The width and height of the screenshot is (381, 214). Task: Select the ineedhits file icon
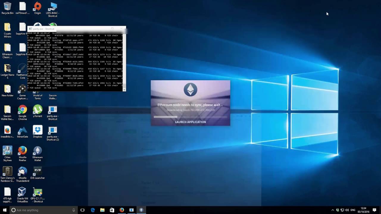tap(7, 132)
